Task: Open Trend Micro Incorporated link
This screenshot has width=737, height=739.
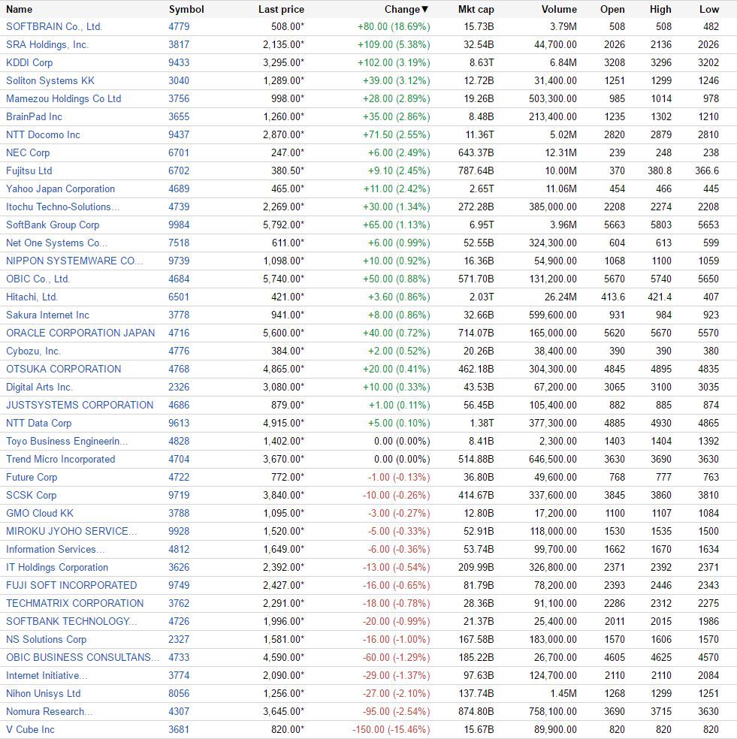Action: 60,460
